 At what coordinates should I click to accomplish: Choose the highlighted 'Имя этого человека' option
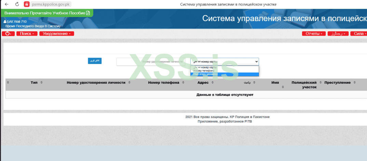click(x=225, y=74)
